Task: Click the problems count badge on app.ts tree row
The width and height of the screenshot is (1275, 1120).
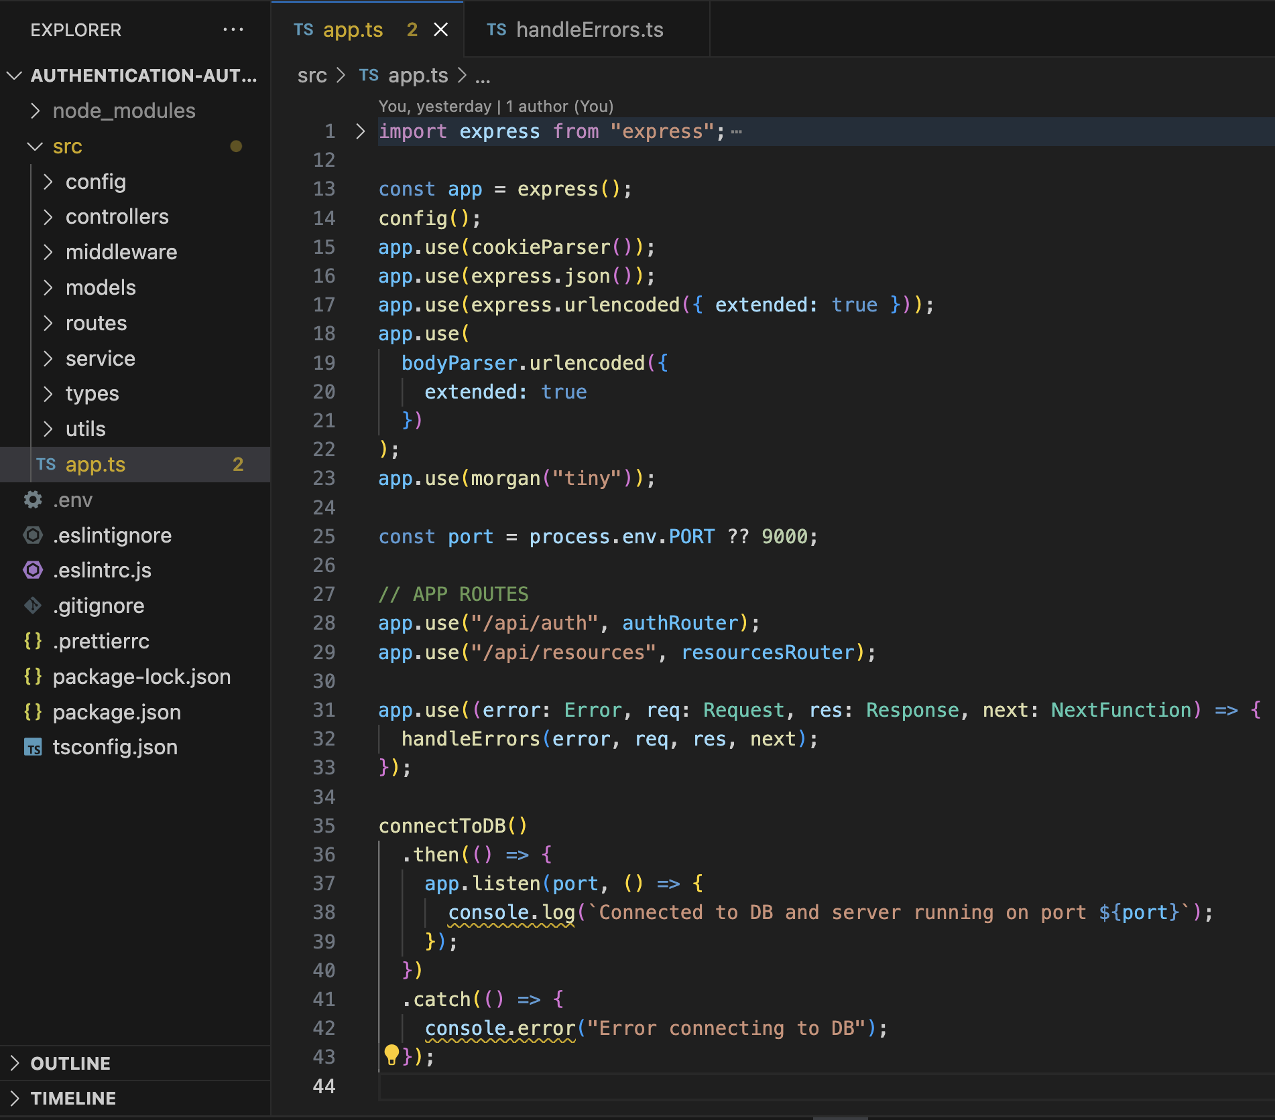Action: pos(238,464)
